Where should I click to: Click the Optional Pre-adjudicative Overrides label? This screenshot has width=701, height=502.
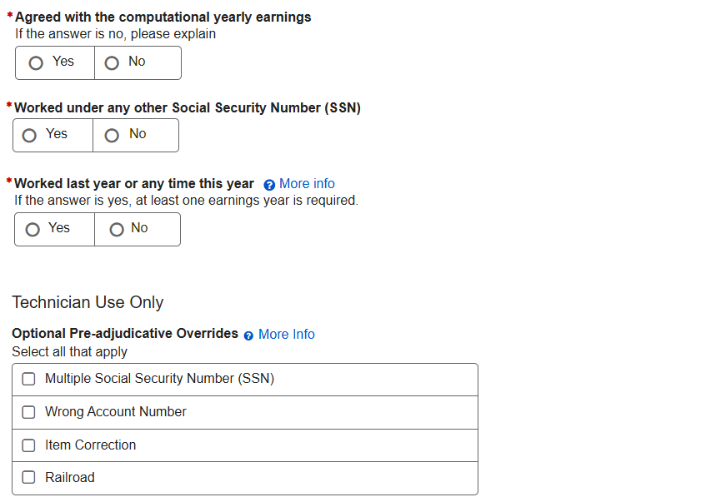[x=125, y=333]
